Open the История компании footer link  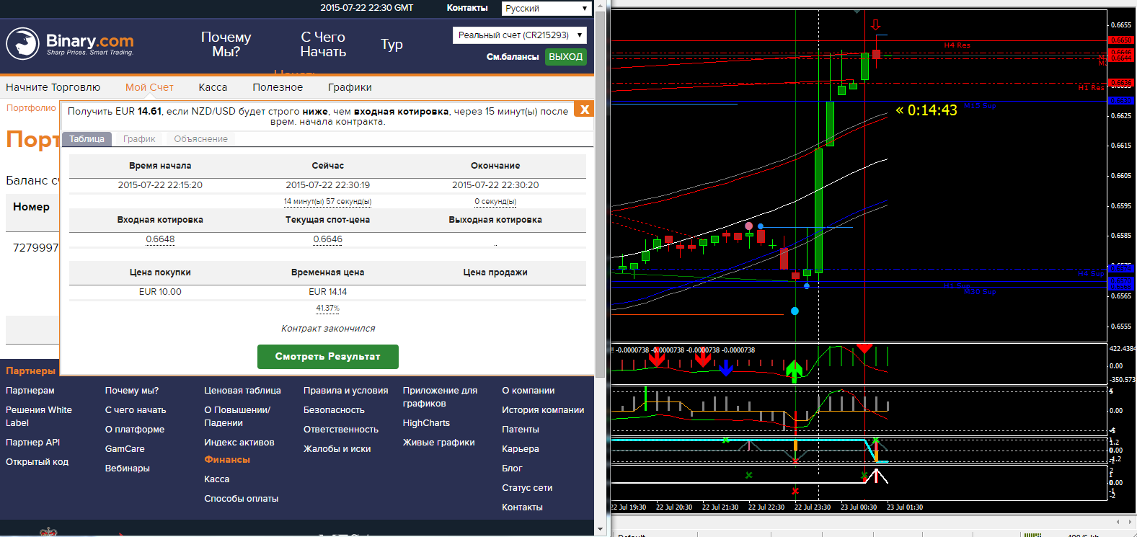pyautogui.click(x=543, y=410)
